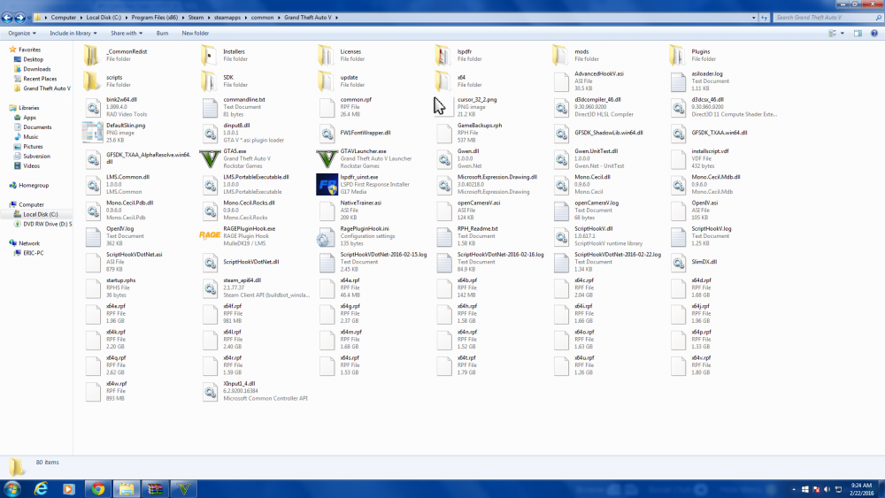Open Desktop in Favorites

[x=34, y=59]
